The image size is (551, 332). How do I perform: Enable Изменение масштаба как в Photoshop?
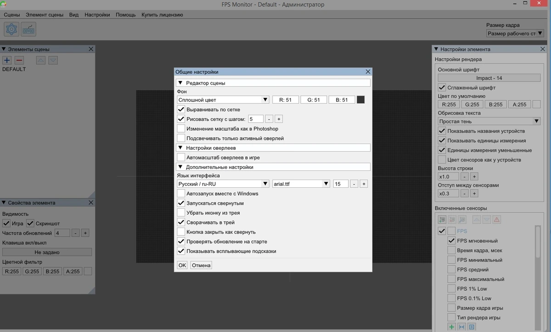click(x=181, y=129)
